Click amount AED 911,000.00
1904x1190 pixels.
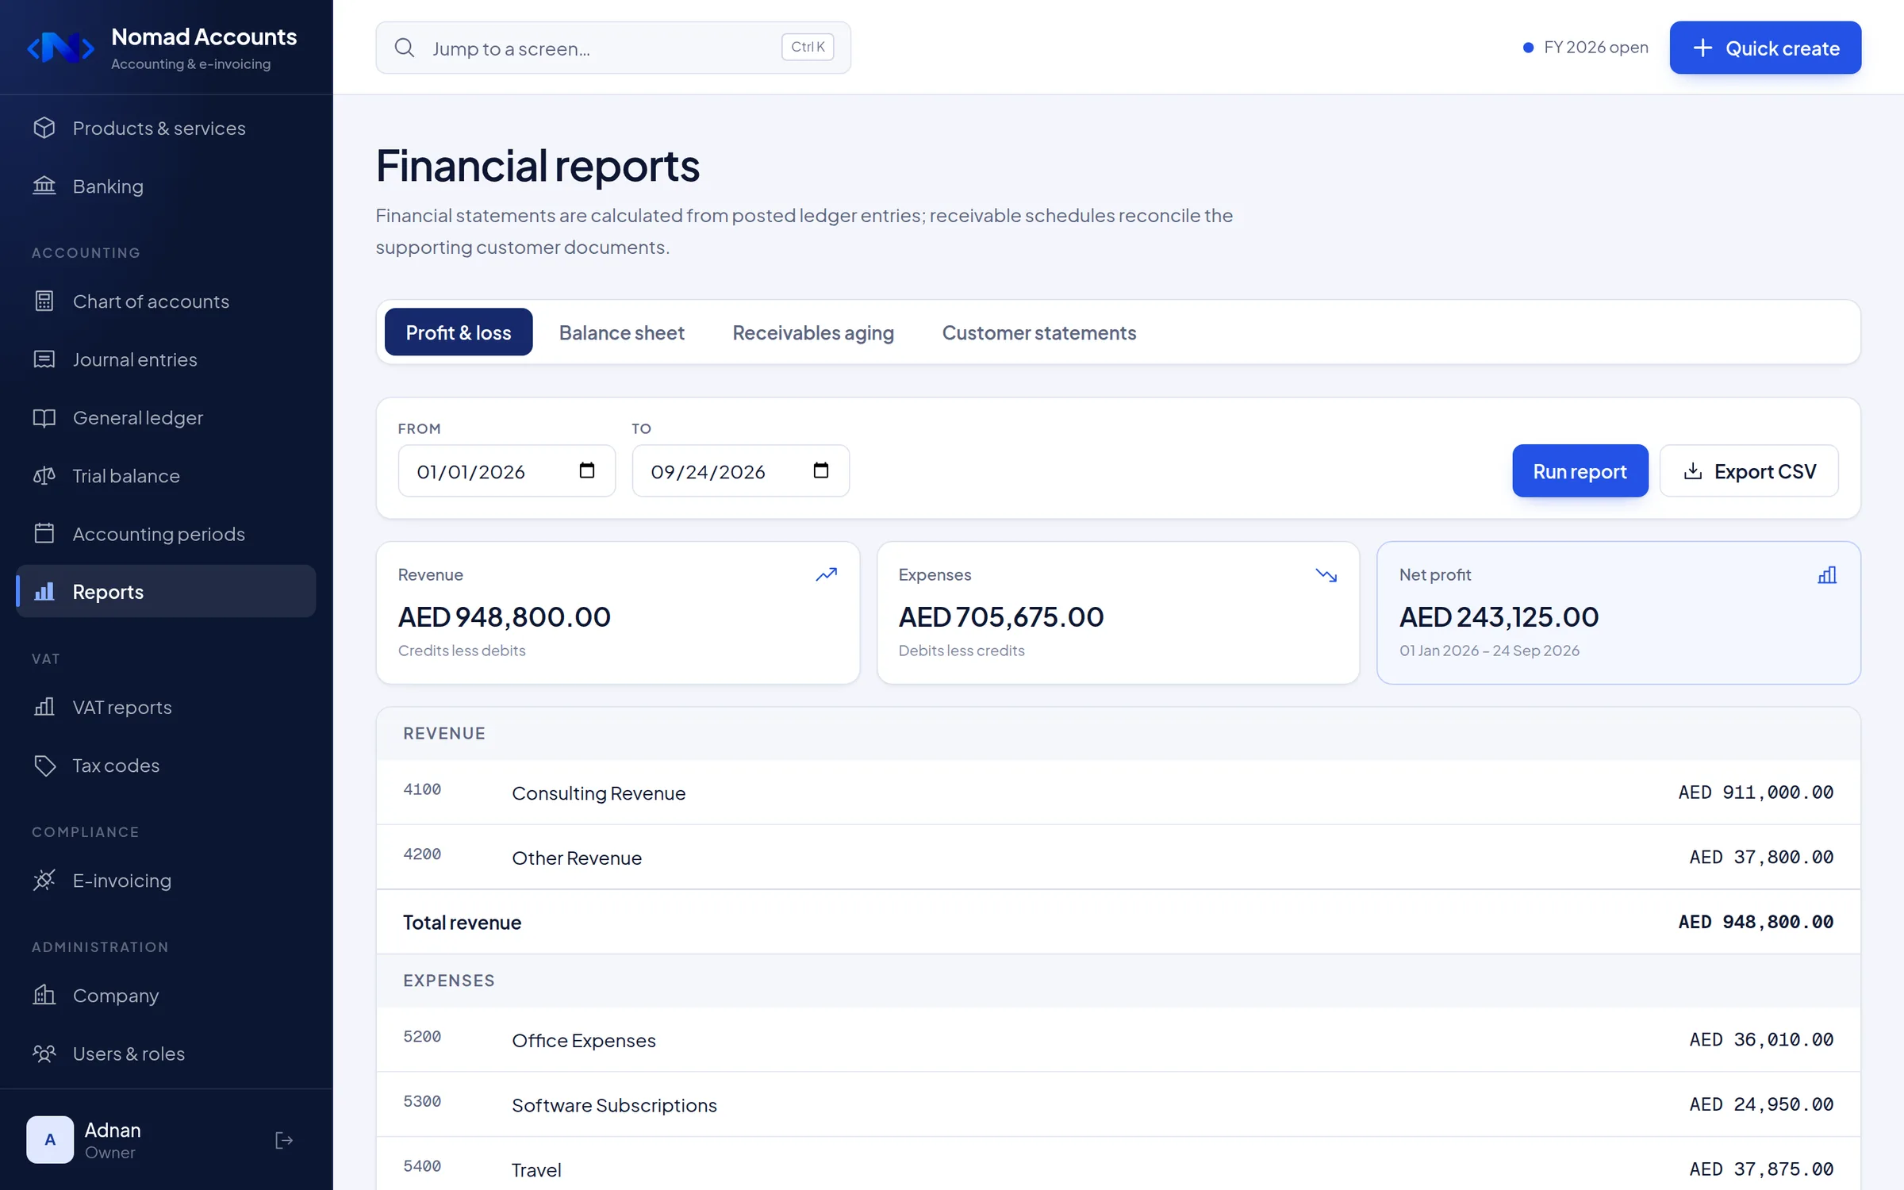[1756, 792]
